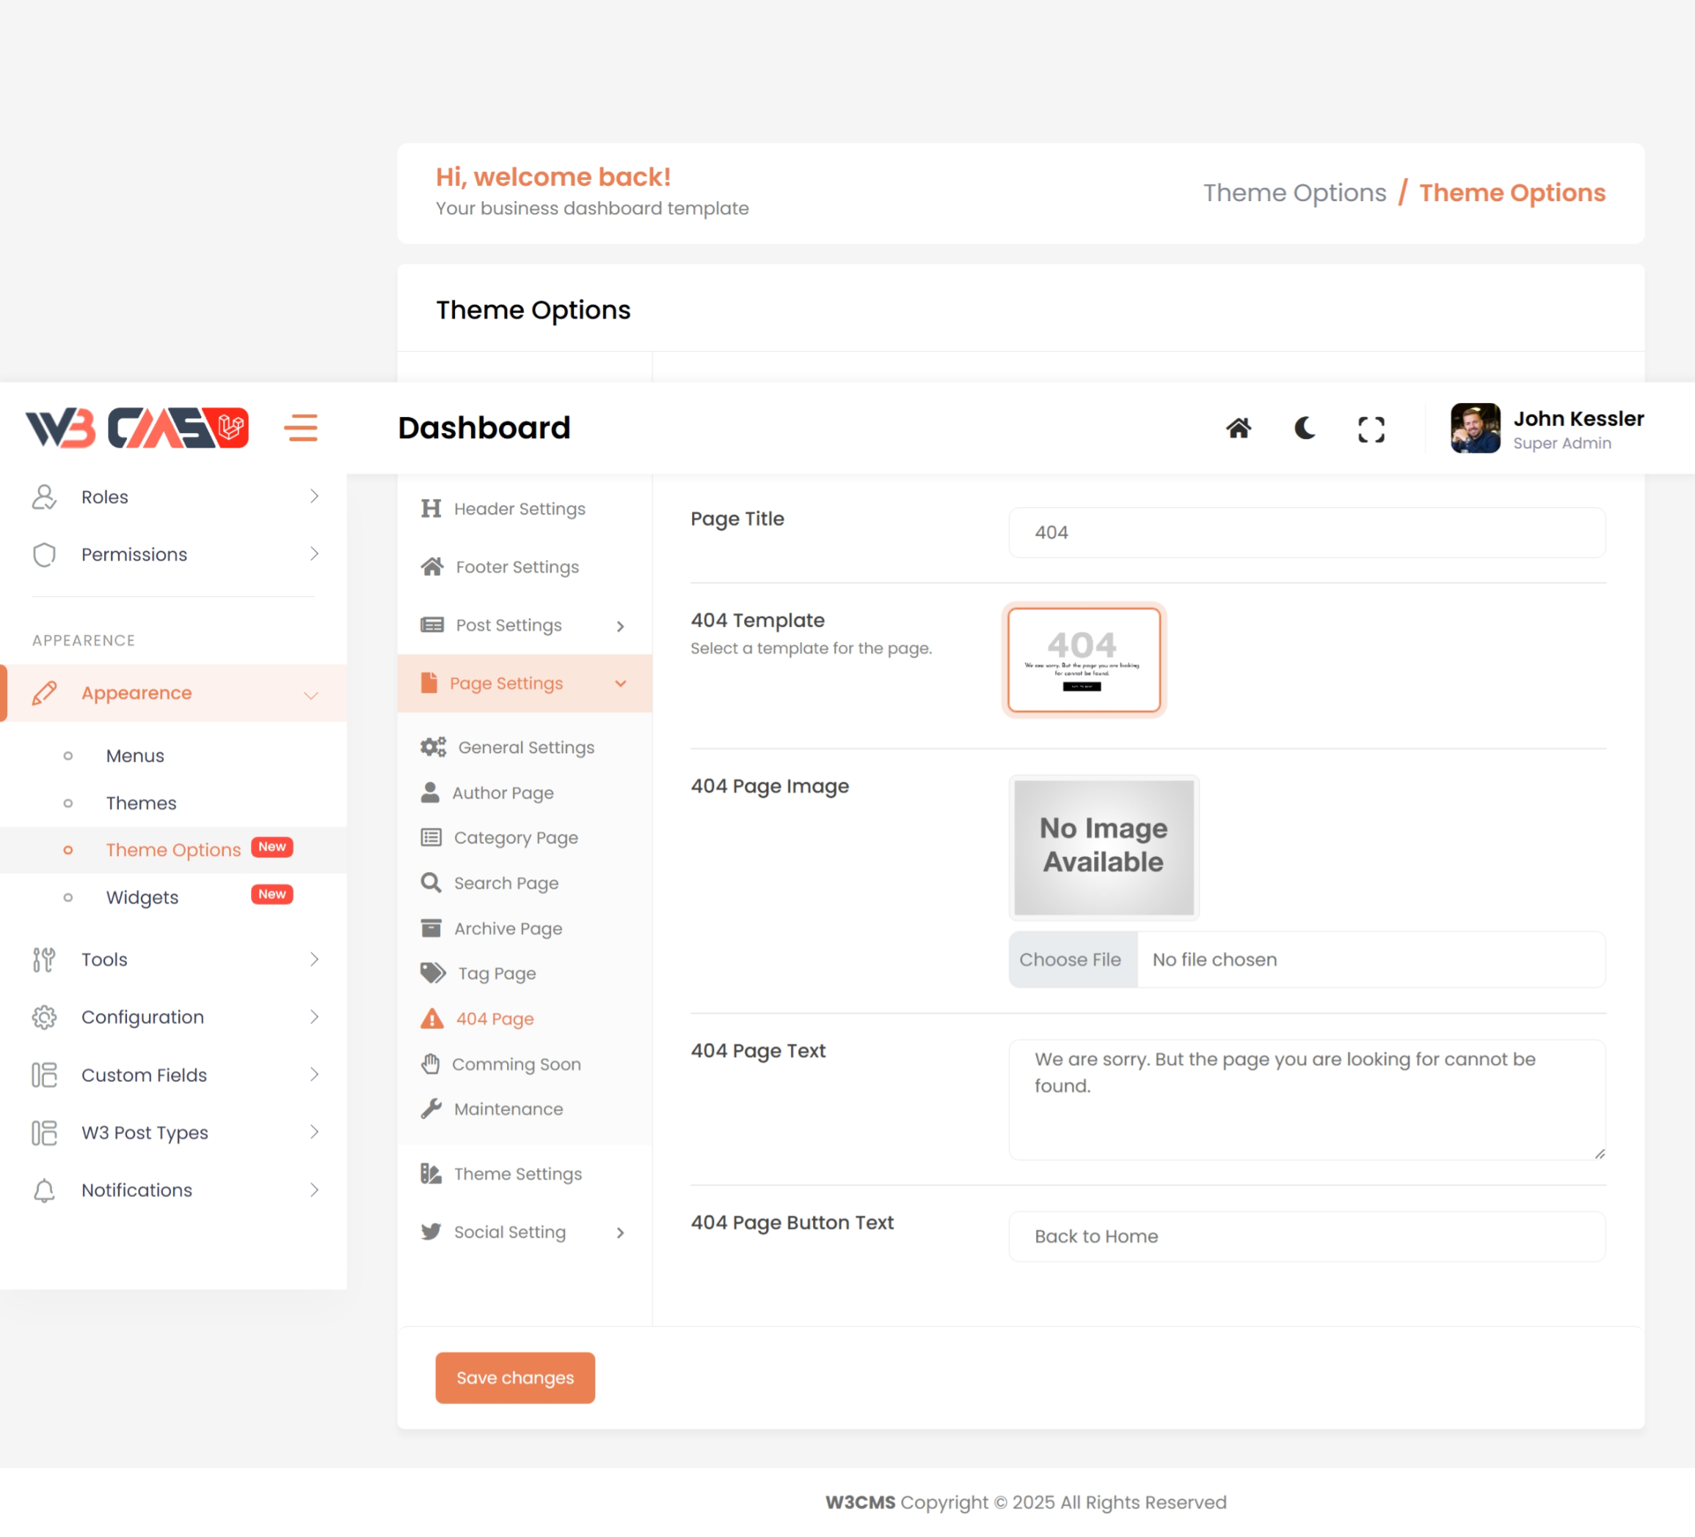Open the Header Settings tab
1695x1537 pixels.
pos(519,508)
